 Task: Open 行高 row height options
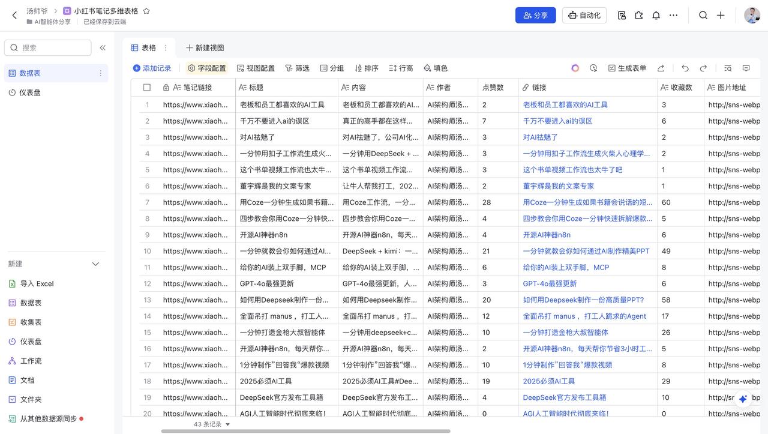401,68
